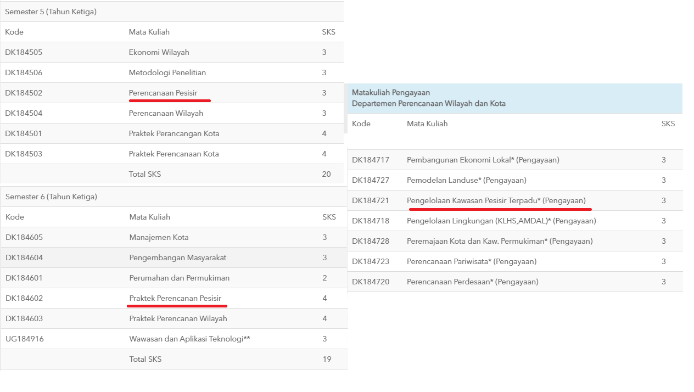This screenshot has width=694, height=392.
Task: Click Wawasan dan Aplikasi Teknologi course
Action: (x=189, y=339)
